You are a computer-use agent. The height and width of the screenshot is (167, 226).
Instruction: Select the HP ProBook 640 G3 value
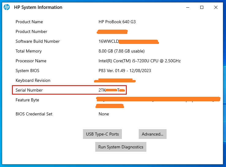[x=117, y=22]
